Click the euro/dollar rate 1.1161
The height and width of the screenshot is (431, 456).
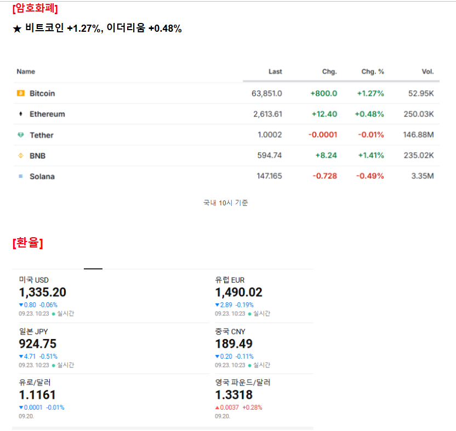(x=37, y=395)
